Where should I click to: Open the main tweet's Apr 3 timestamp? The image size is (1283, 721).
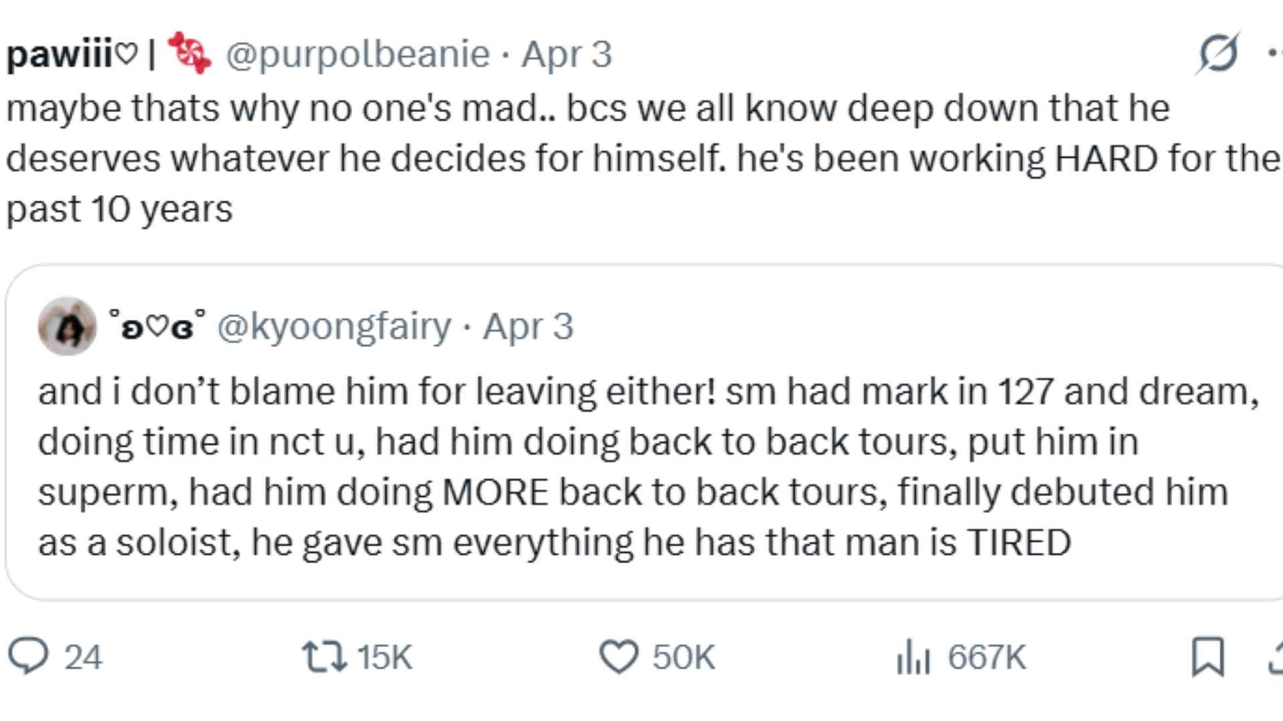point(567,53)
